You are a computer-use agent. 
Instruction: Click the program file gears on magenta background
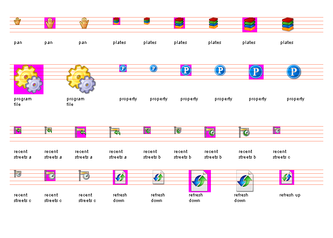pos(29,79)
